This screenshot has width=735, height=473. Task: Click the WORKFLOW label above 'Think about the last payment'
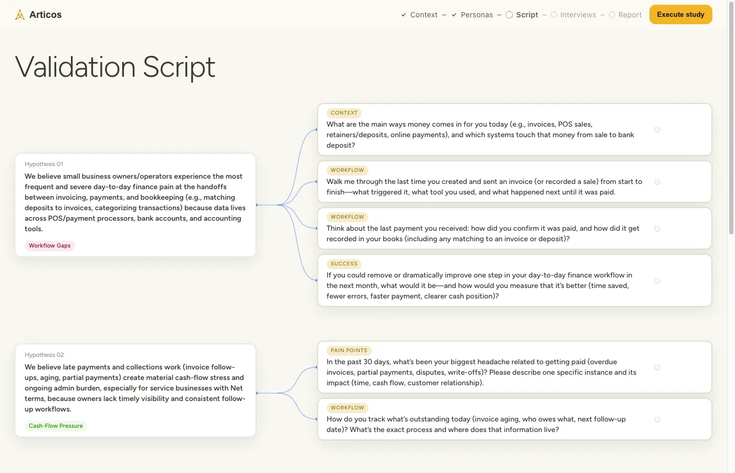348,217
